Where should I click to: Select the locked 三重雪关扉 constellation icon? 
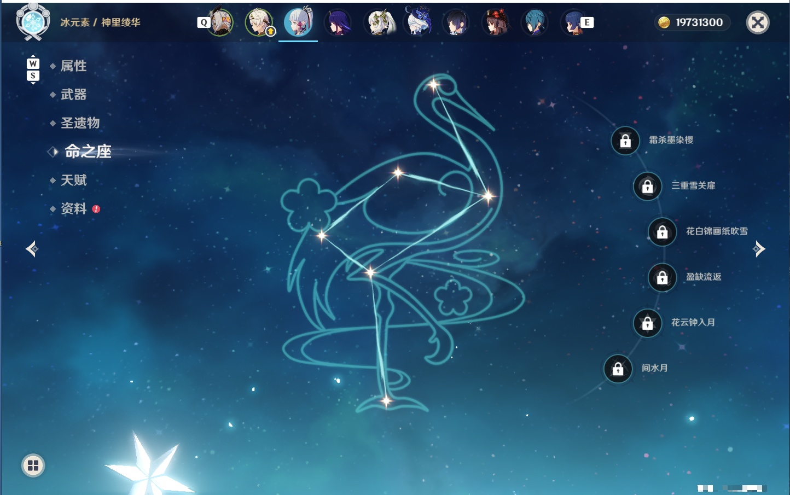coord(647,186)
